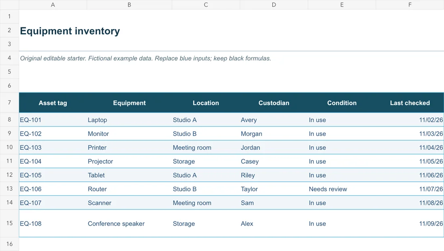Click asset tag EQ-101
The height and width of the screenshot is (251, 444).
(53, 120)
